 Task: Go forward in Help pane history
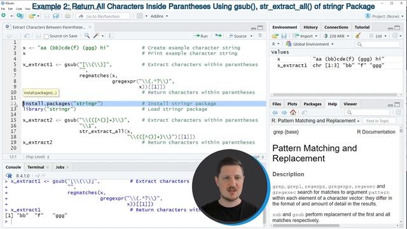284,113
